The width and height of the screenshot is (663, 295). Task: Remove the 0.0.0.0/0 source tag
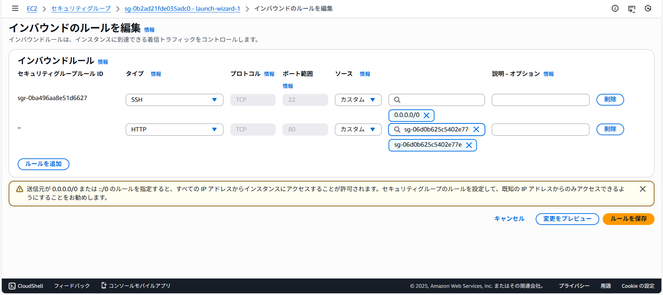426,116
